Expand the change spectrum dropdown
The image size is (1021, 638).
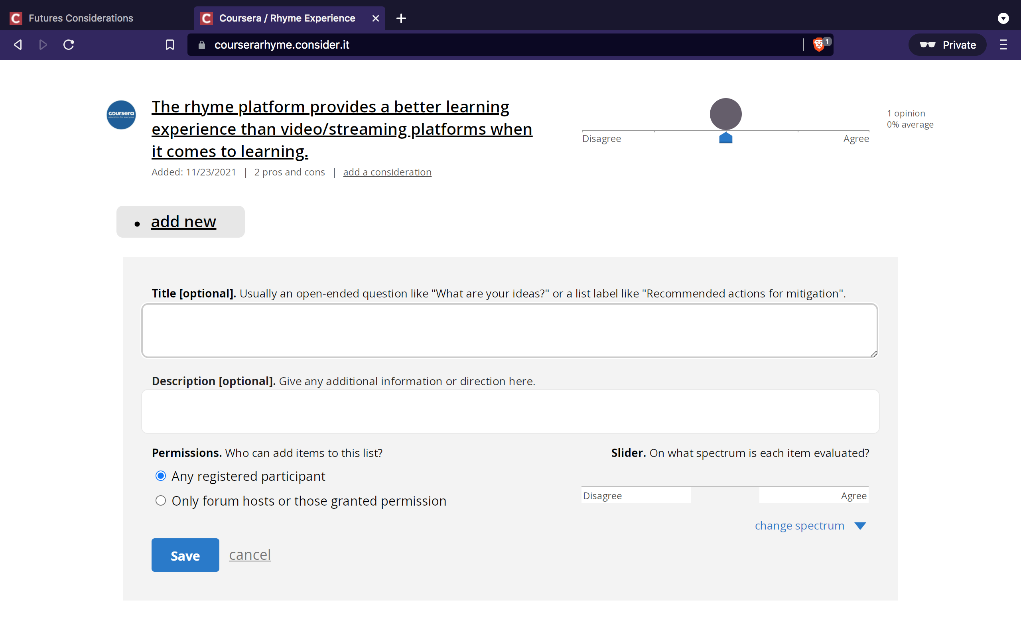[x=799, y=526]
